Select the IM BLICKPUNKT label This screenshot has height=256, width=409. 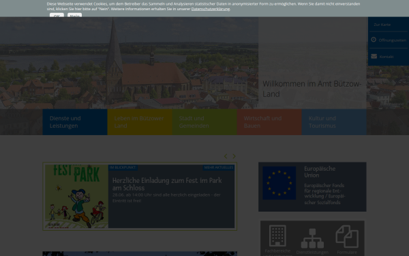coord(123,167)
